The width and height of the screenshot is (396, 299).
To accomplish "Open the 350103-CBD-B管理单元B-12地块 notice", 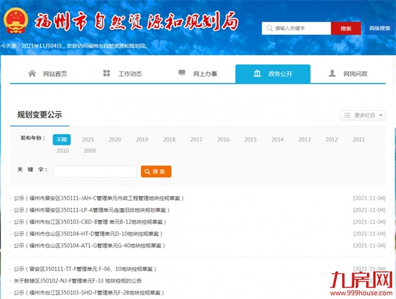I will pos(90,222).
